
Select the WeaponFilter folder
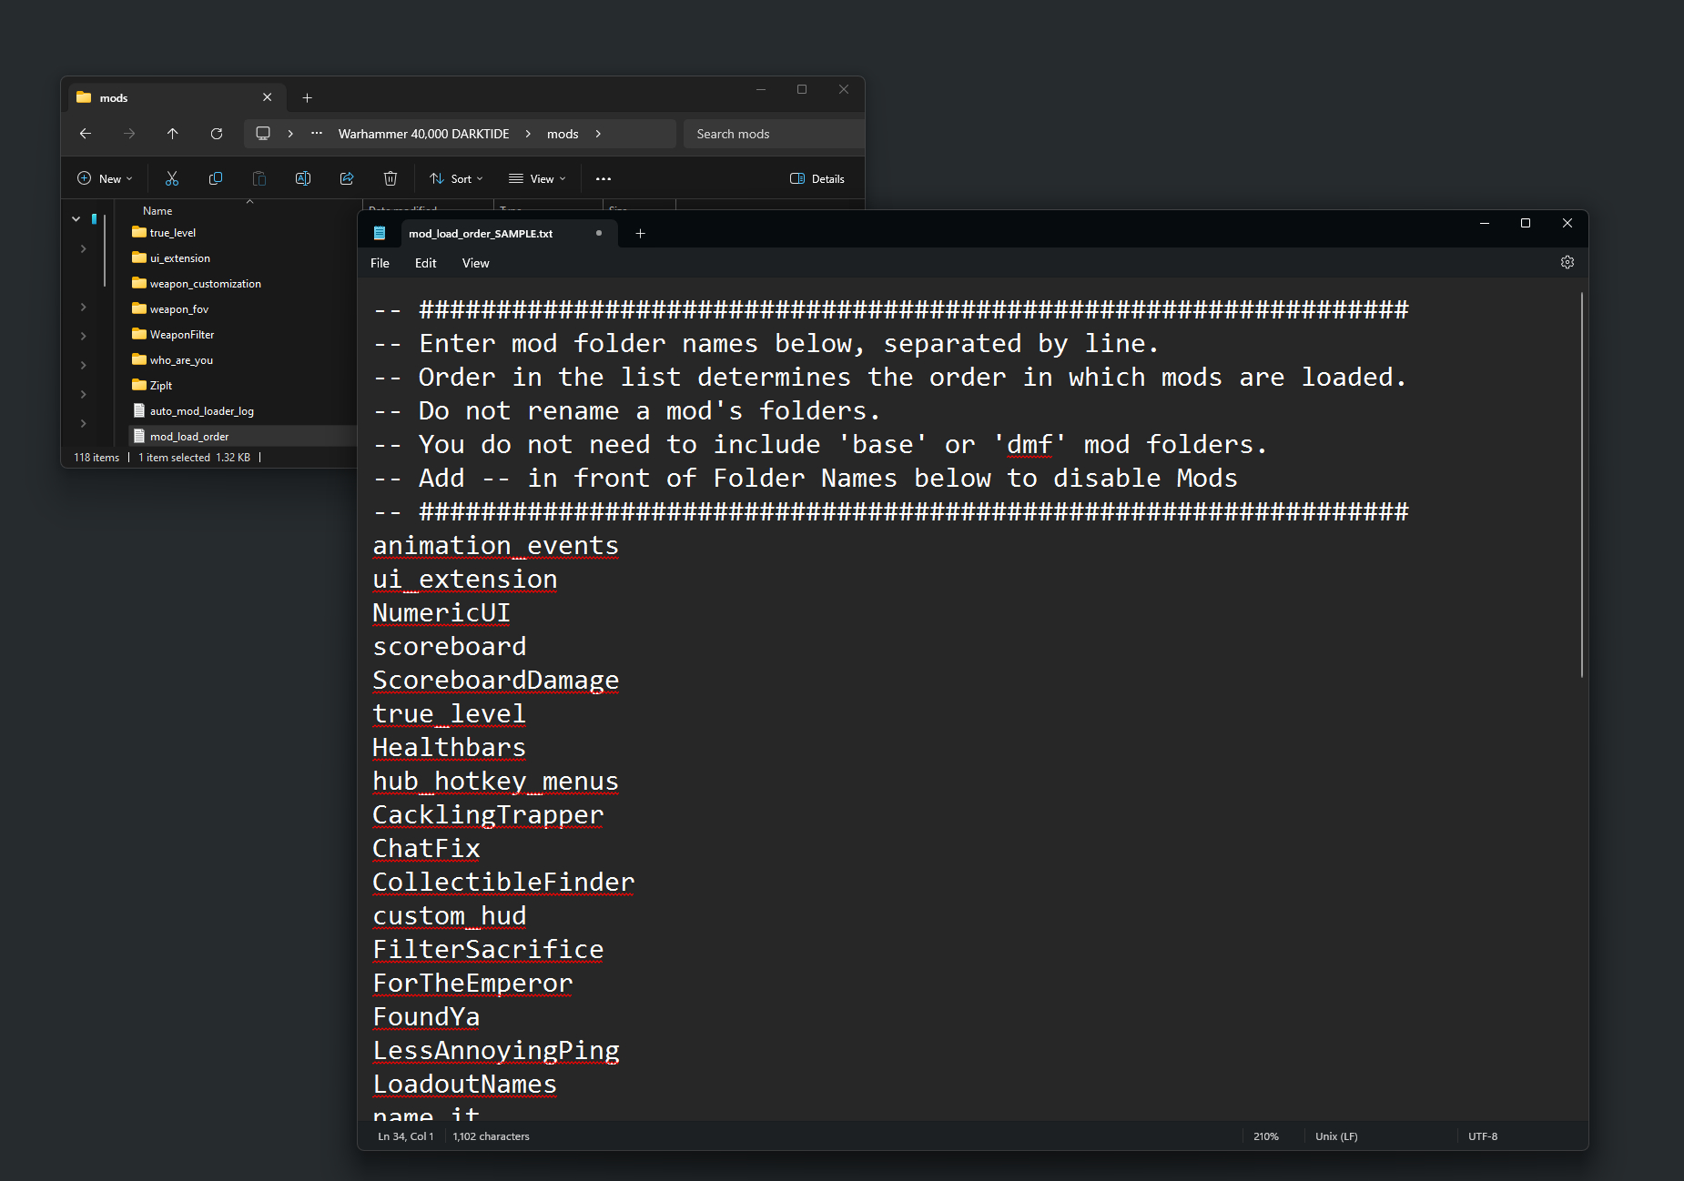182,335
